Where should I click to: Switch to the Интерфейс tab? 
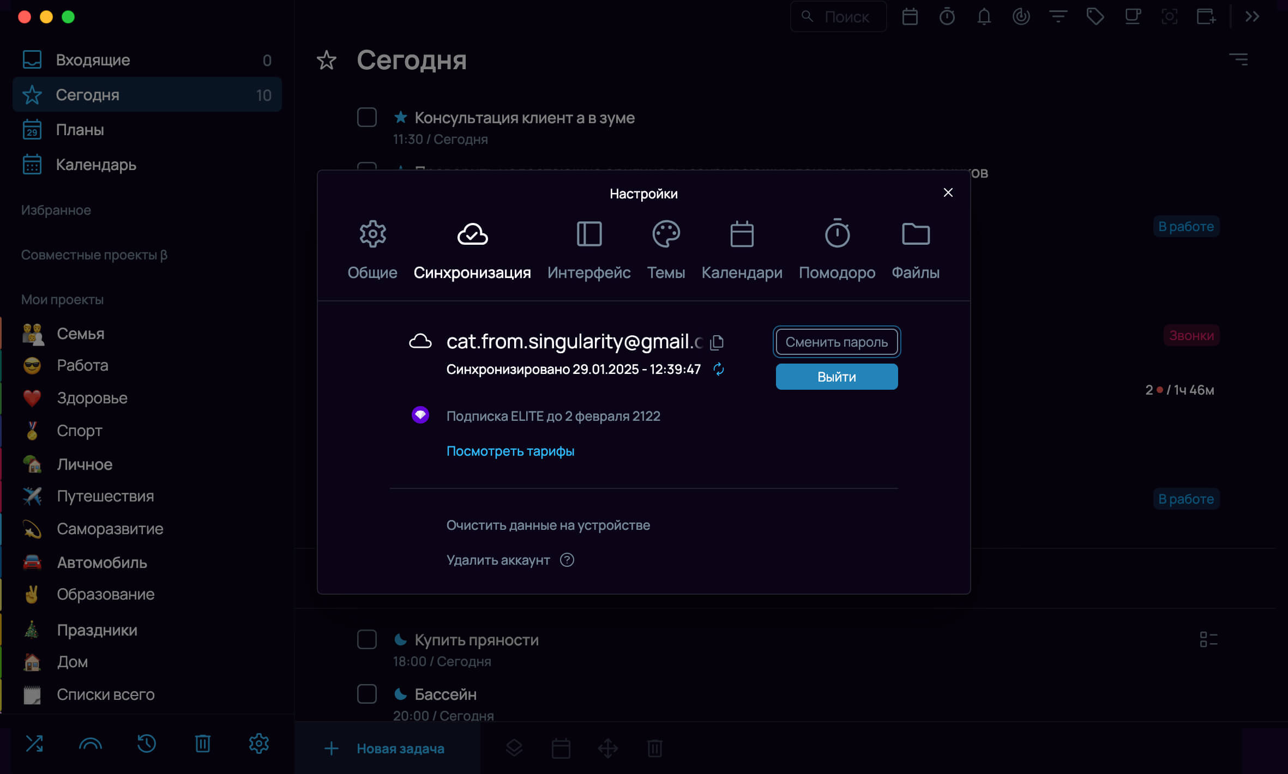589,250
